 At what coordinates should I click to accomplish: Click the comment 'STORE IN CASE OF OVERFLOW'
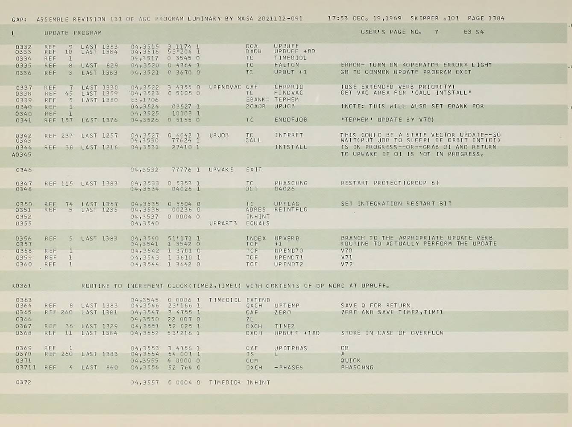(392, 333)
